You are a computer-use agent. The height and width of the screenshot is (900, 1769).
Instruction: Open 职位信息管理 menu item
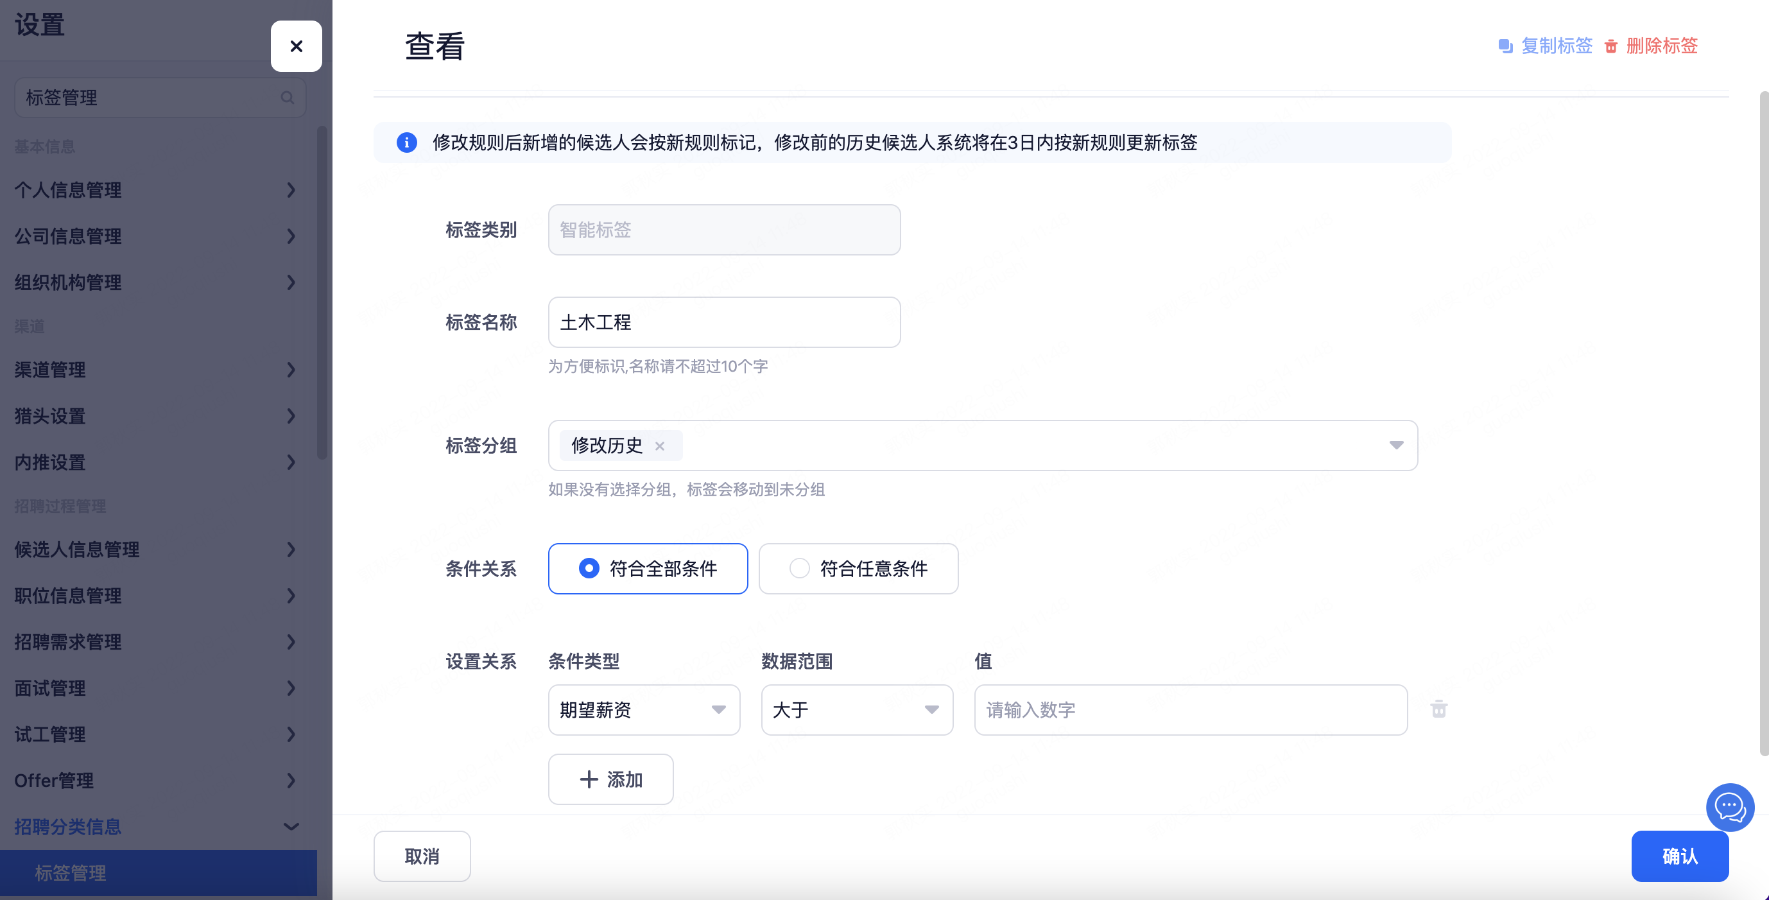click(158, 596)
